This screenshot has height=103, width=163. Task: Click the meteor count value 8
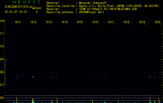(37, 12)
